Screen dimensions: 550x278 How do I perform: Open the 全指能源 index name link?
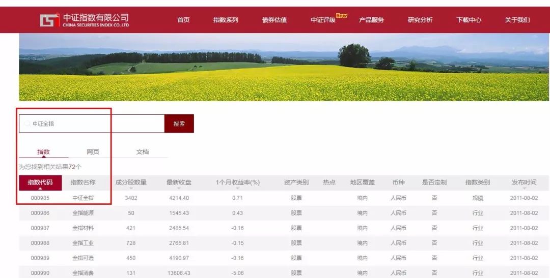[x=83, y=213]
